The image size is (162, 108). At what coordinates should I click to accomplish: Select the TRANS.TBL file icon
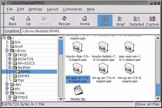(x=78, y=90)
